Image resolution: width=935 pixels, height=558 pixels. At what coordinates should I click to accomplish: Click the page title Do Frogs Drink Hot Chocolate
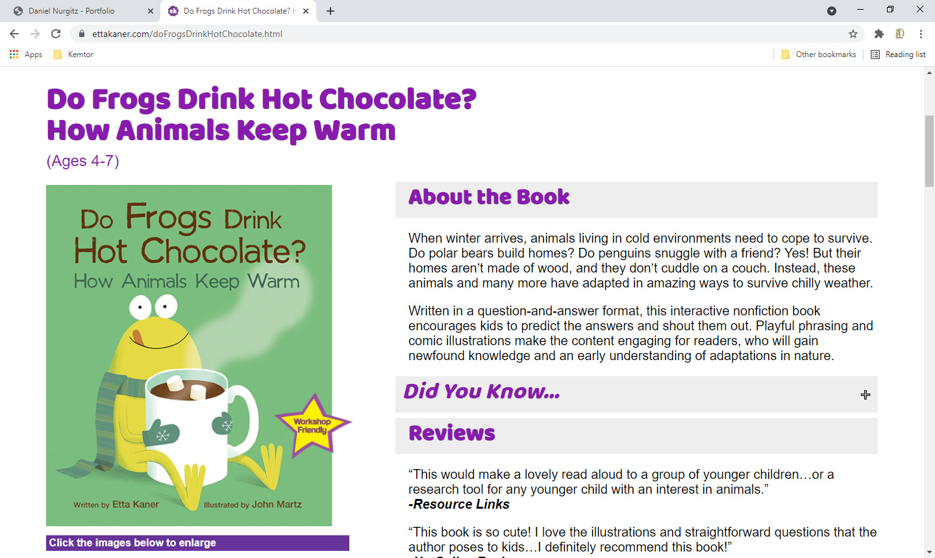[262, 115]
